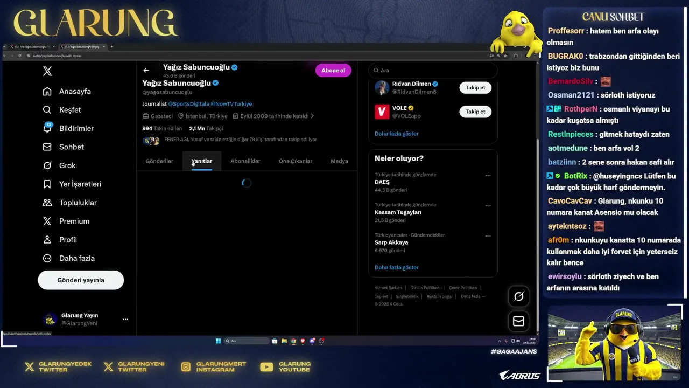689x388 pixels.
Task: Follow VOLE with Takip et
Action: (475, 112)
